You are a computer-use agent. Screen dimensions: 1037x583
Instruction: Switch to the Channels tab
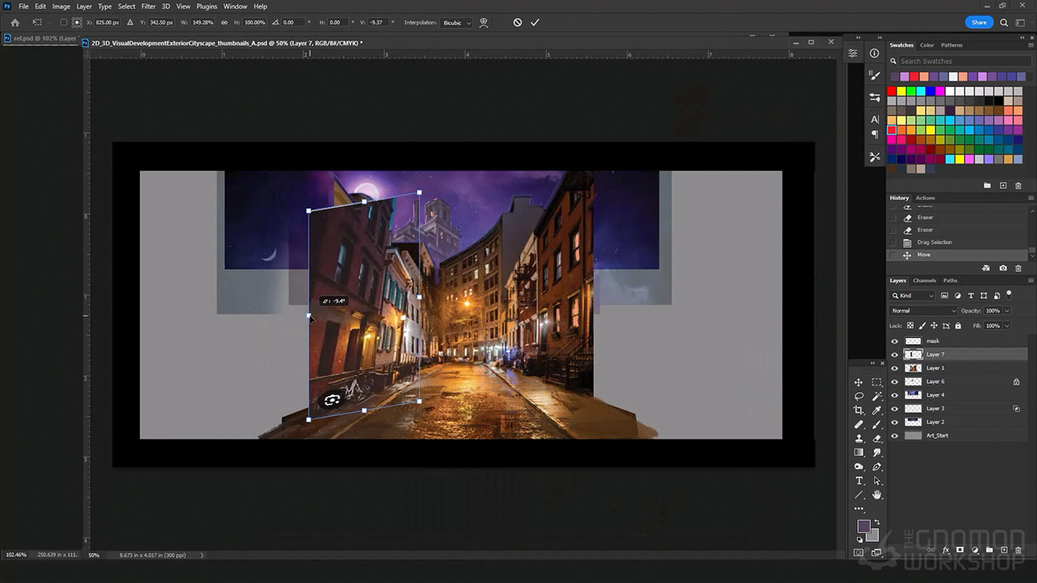click(924, 281)
